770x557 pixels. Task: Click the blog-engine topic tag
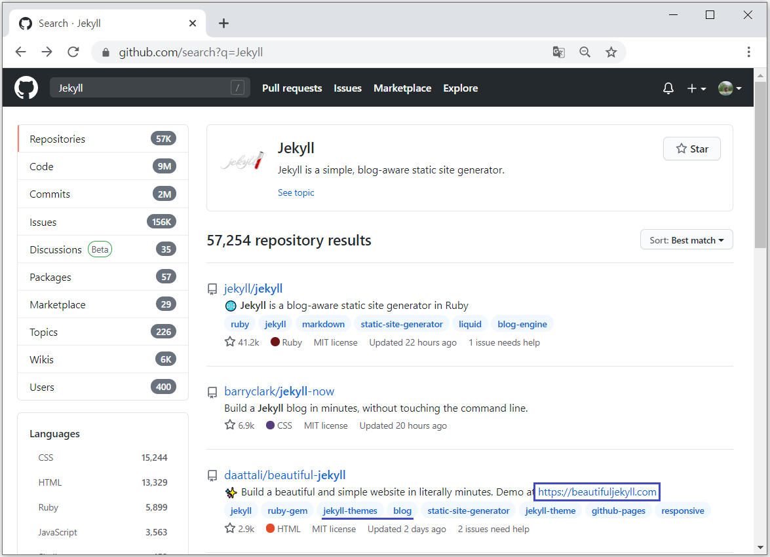coord(522,324)
